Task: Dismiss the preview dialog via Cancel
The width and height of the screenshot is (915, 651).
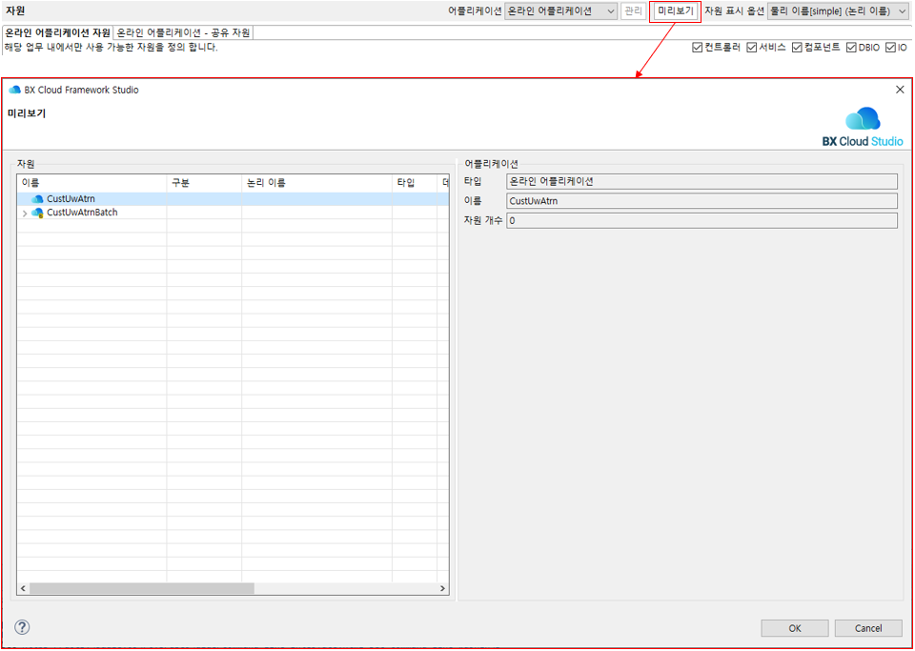Action: tap(867, 627)
